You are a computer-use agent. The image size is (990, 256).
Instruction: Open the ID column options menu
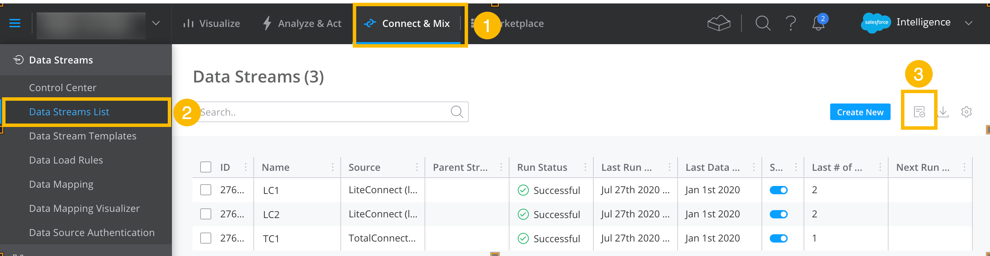[246, 167]
